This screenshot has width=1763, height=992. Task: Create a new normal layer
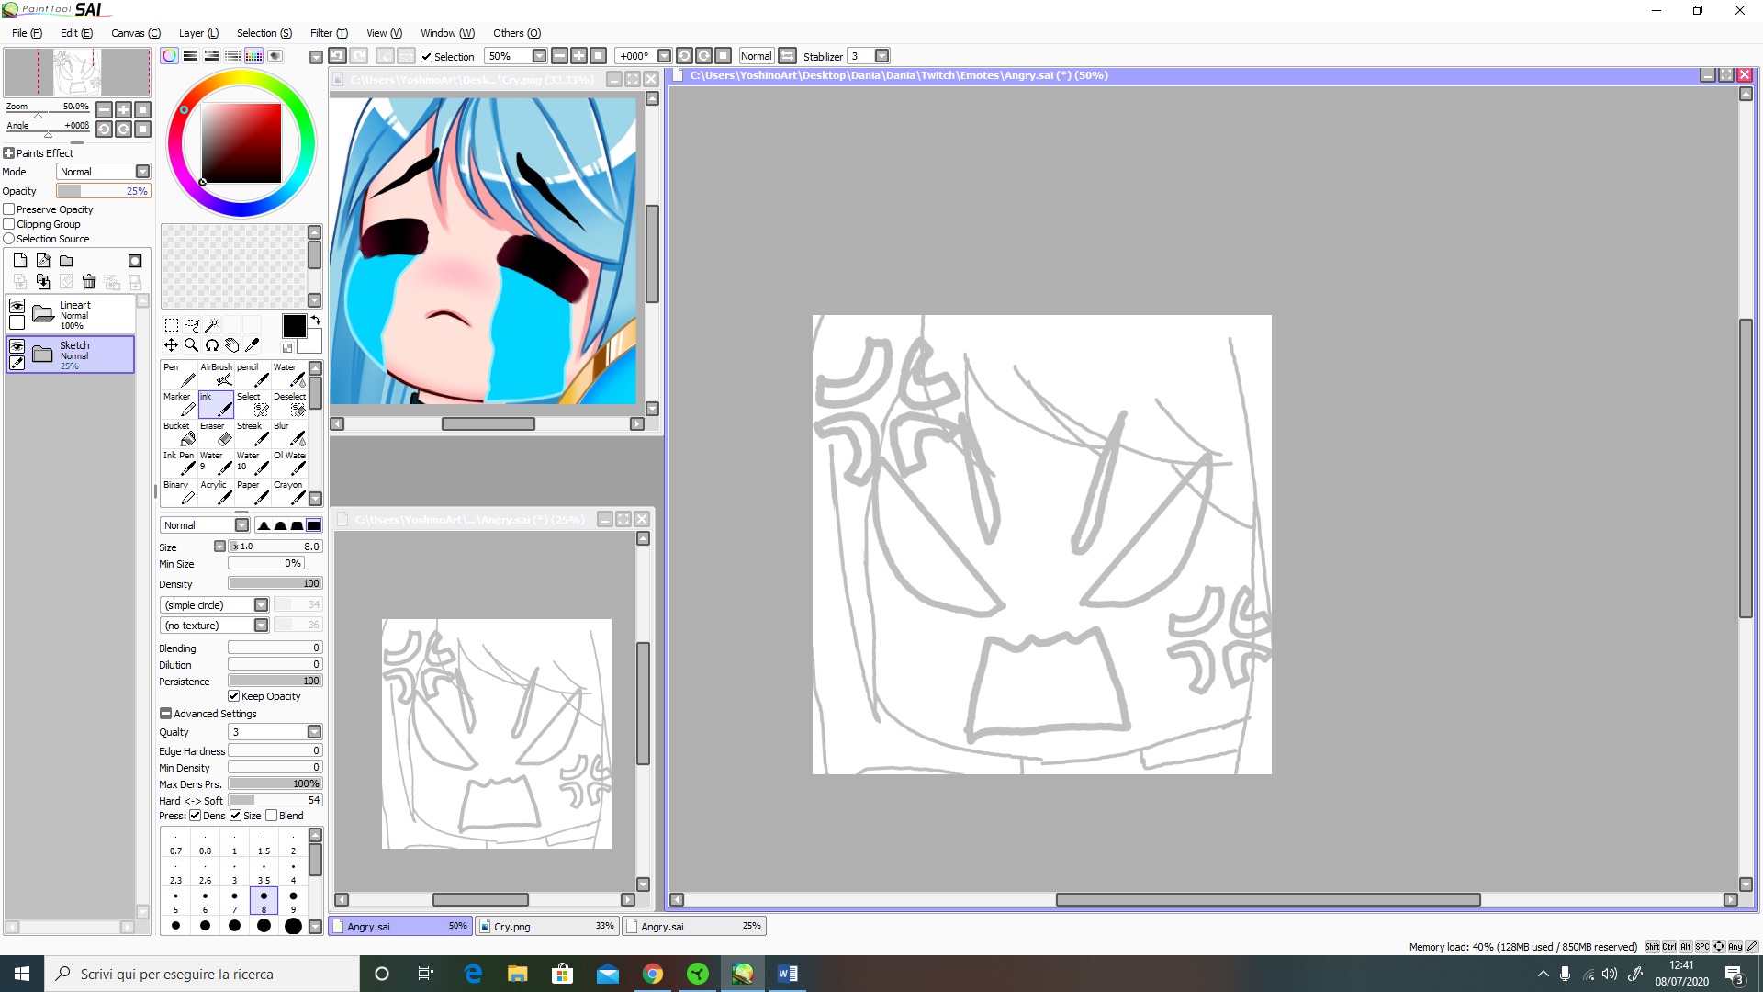pyautogui.click(x=20, y=261)
